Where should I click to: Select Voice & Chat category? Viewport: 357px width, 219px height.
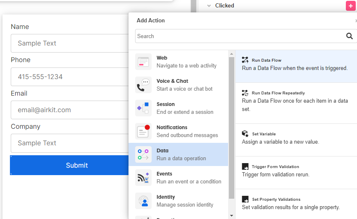[178, 85]
